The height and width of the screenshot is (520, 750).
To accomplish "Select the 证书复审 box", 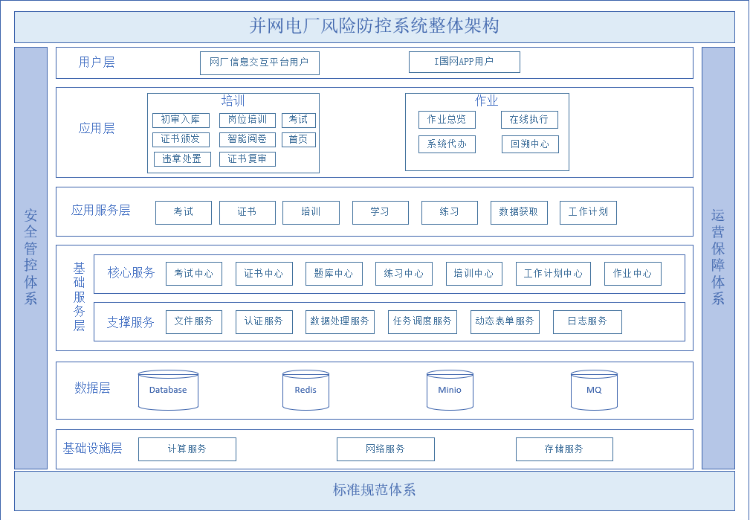I will point(248,159).
